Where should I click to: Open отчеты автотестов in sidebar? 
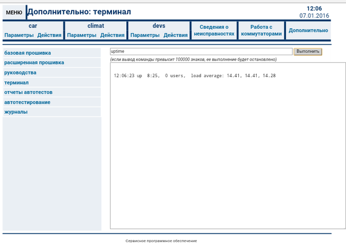point(27,92)
